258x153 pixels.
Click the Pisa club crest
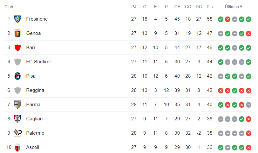point(17,76)
